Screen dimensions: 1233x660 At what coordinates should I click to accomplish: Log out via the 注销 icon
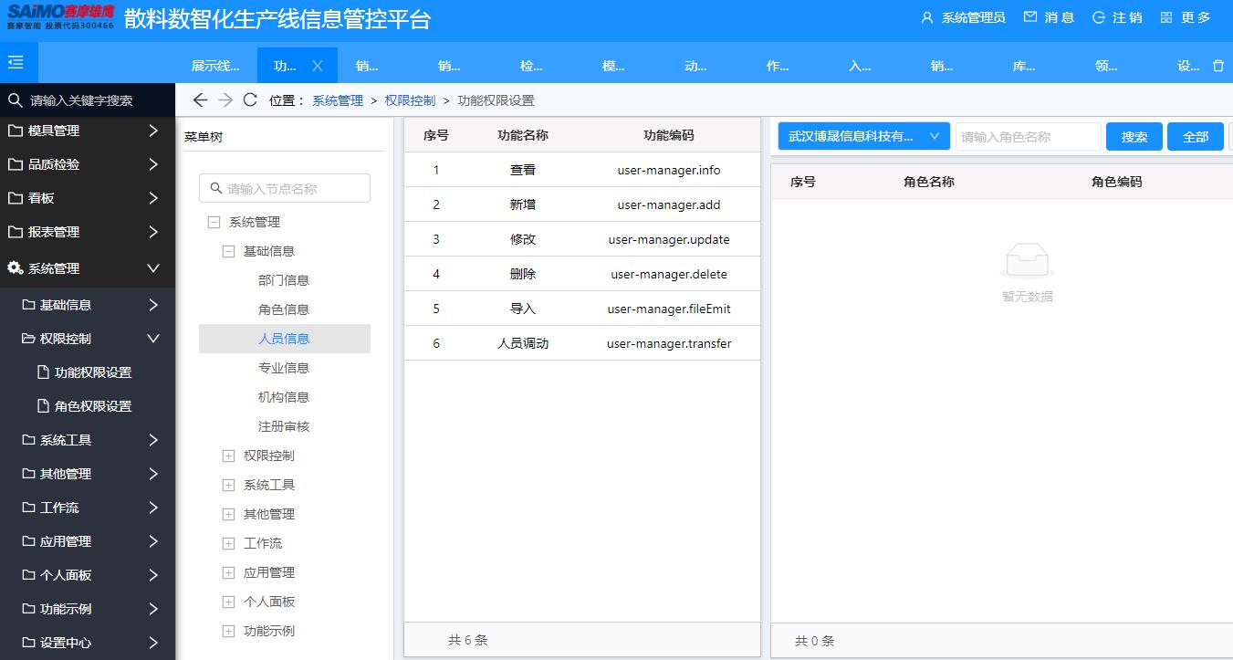[x=1115, y=16]
